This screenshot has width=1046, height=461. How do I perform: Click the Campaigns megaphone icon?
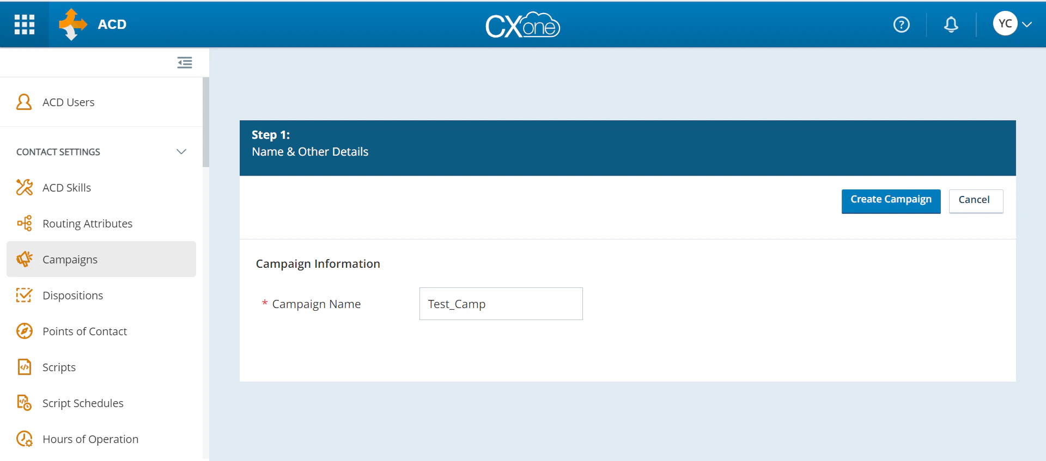click(25, 259)
